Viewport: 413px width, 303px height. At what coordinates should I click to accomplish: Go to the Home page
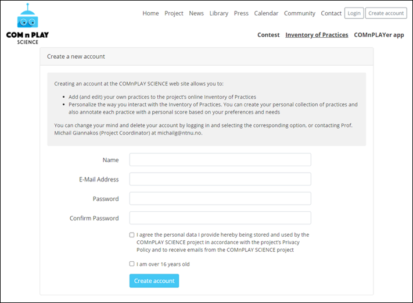150,13
